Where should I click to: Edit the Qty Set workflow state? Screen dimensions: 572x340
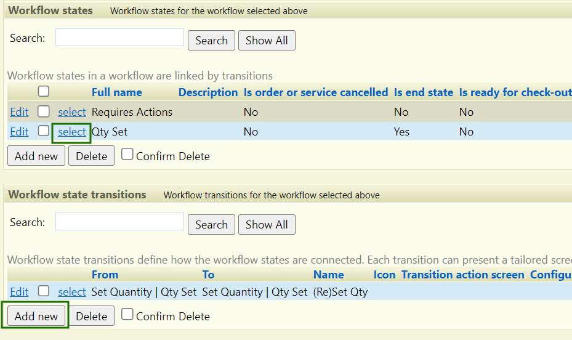point(19,132)
